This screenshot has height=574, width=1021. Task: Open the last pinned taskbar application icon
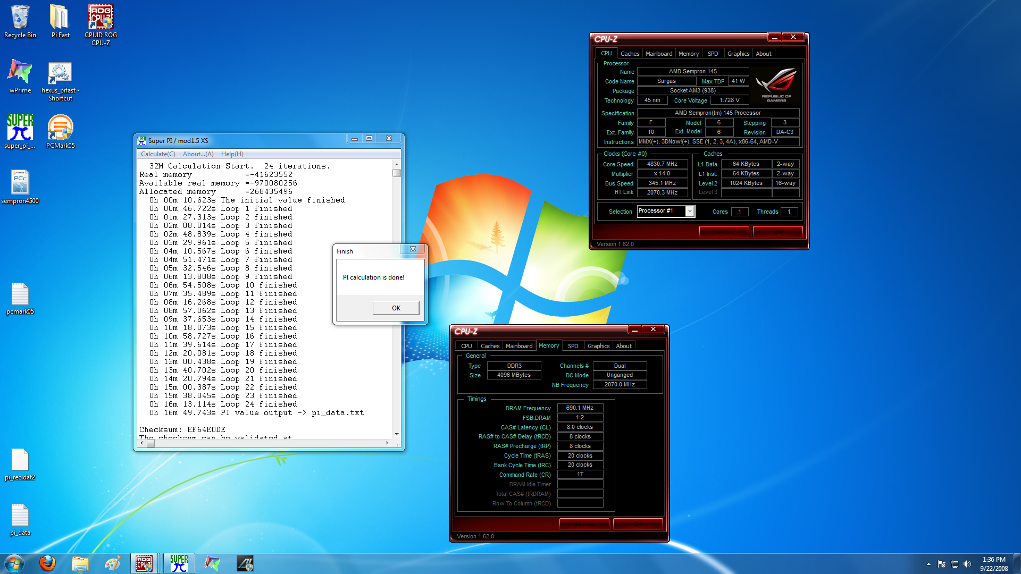(x=245, y=563)
